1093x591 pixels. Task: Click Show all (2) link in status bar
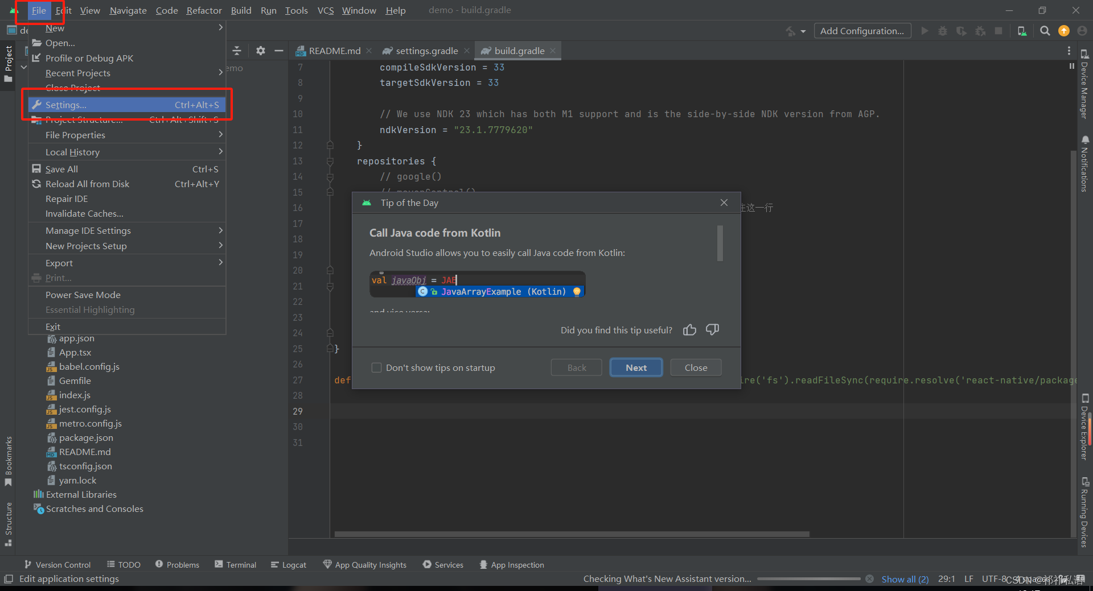pos(905,579)
